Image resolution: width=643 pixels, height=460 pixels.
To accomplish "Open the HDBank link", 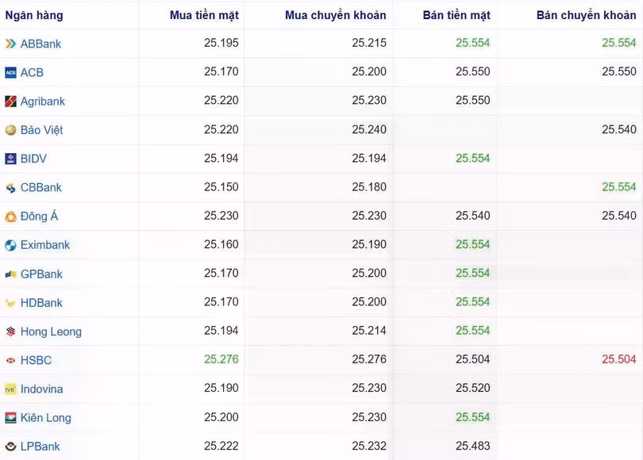I will 41,303.
